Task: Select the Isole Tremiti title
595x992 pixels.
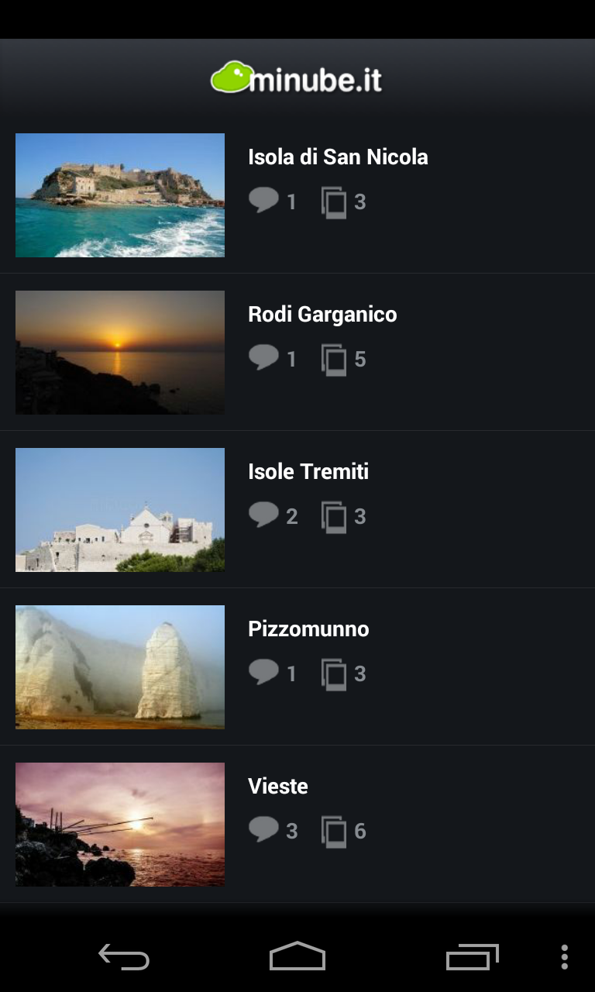Action: [x=308, y=472]
